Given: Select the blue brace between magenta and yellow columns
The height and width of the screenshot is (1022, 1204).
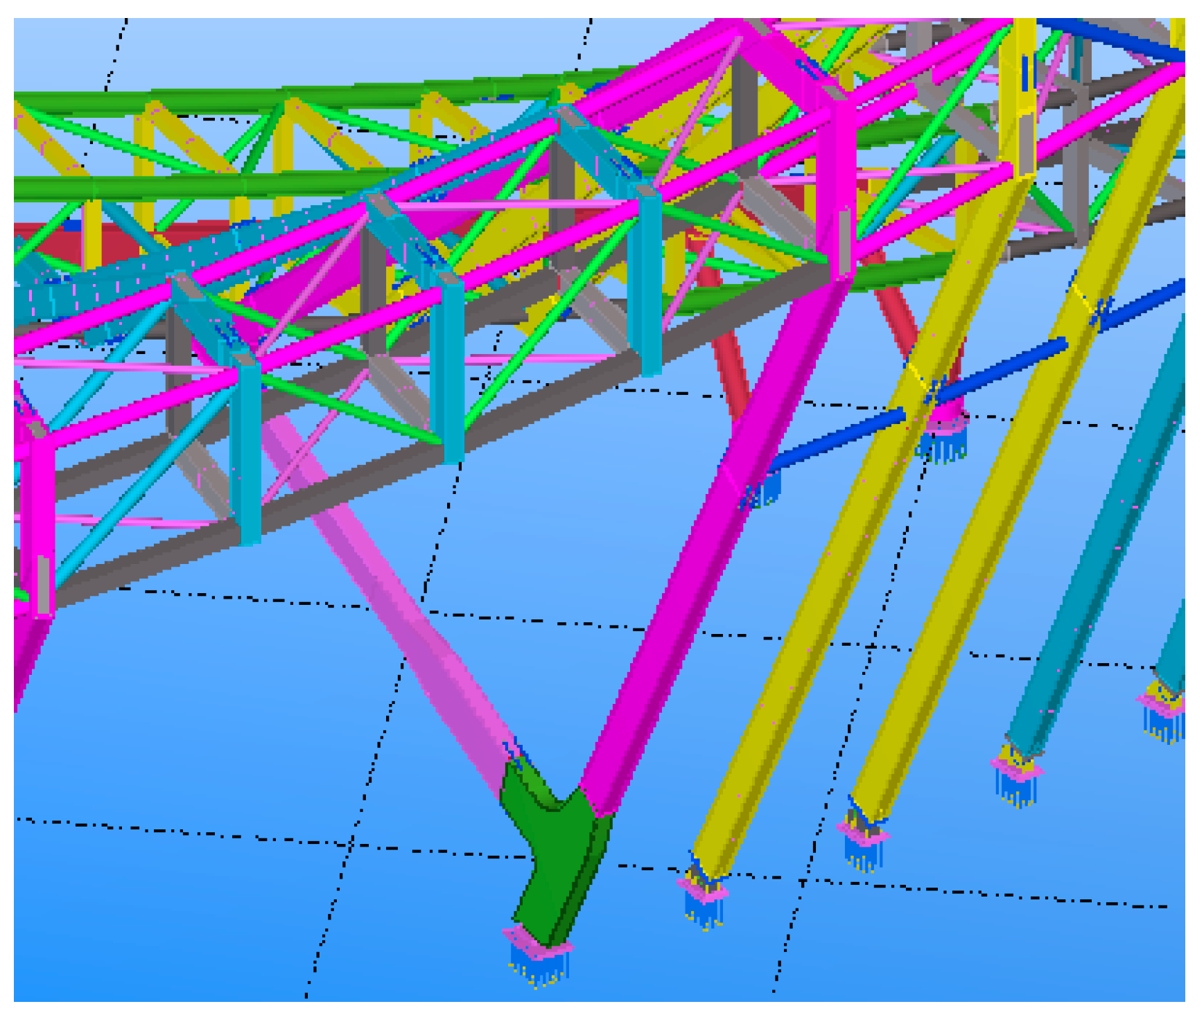Looking at the screenshot, I should 837,439.
